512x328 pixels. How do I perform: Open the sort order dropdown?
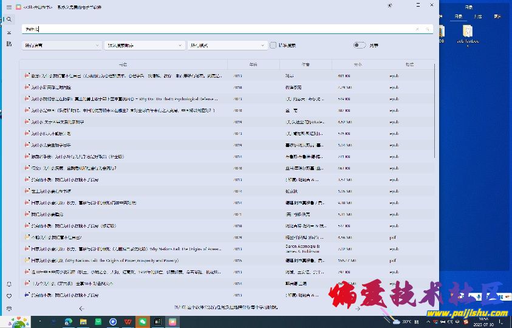145,45
